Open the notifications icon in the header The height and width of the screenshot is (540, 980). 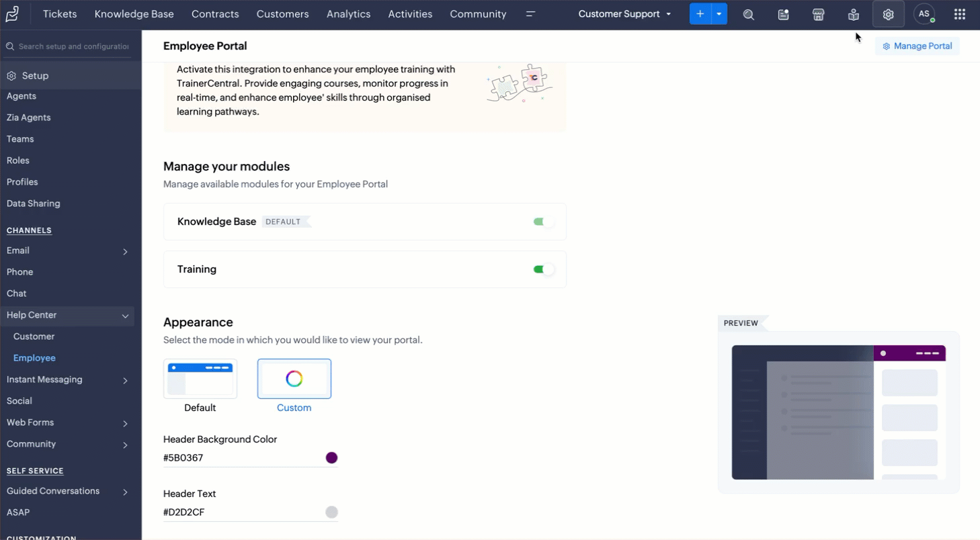(x=783, y=15)
